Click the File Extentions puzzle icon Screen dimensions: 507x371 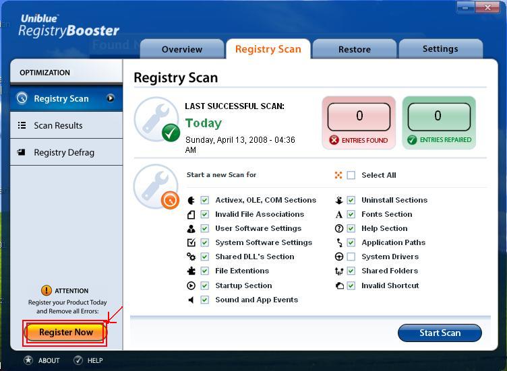(191, 271)
